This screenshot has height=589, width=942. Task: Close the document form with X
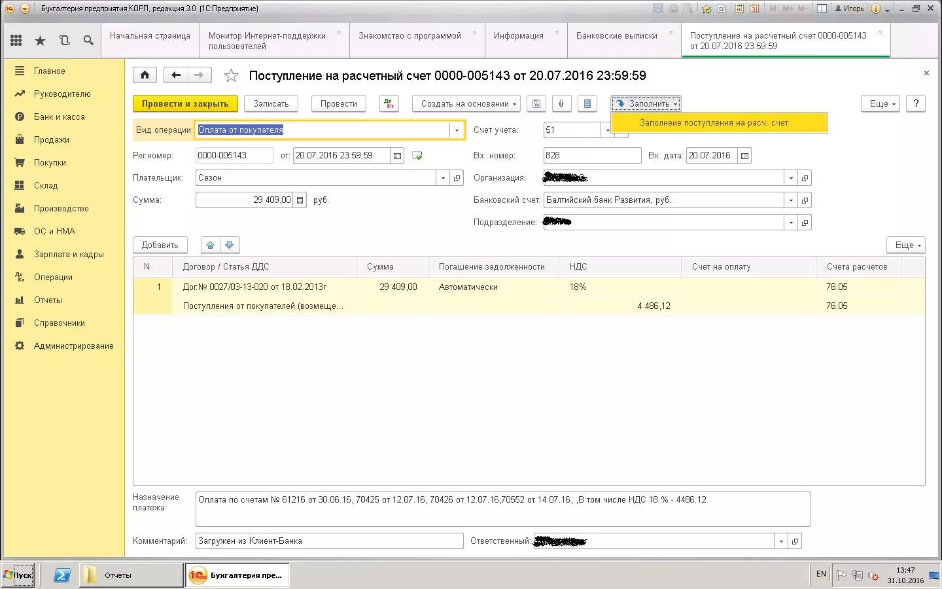pos(926,73)
